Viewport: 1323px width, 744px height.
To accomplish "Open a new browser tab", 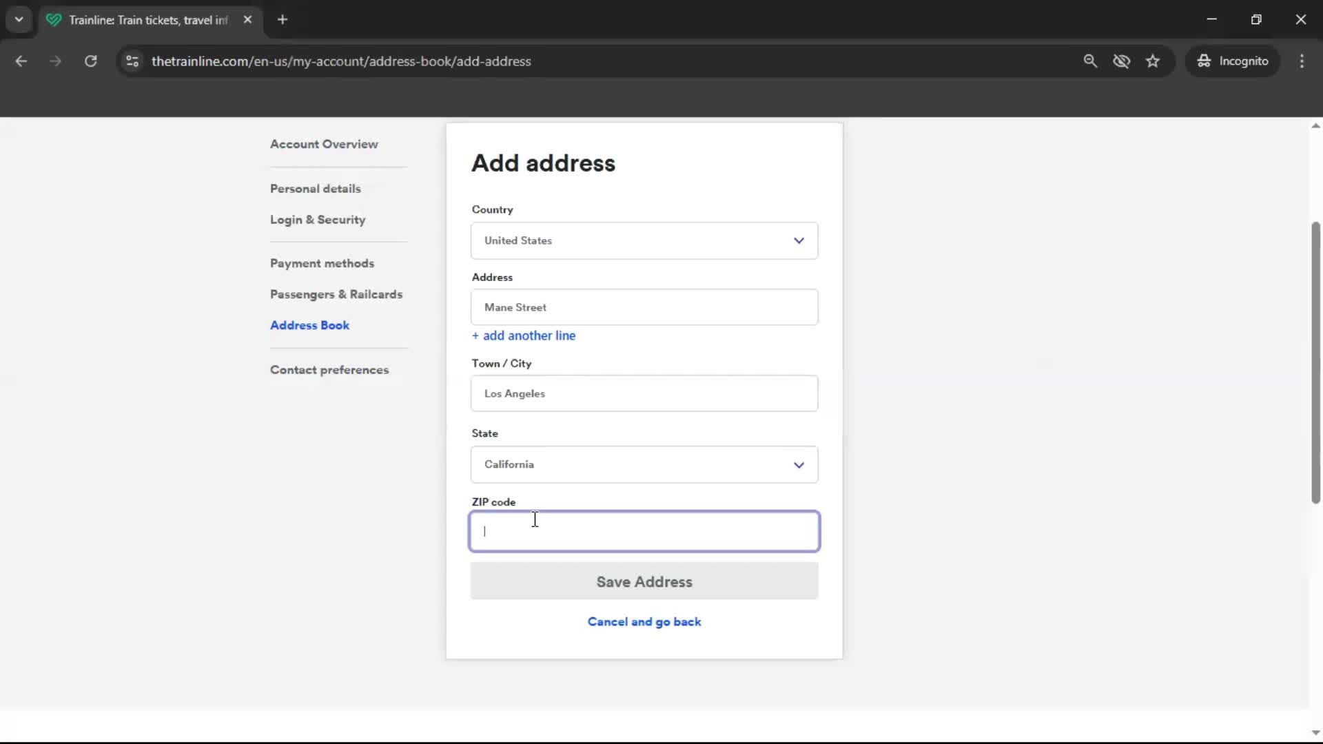I will click(x=283, y=19).
